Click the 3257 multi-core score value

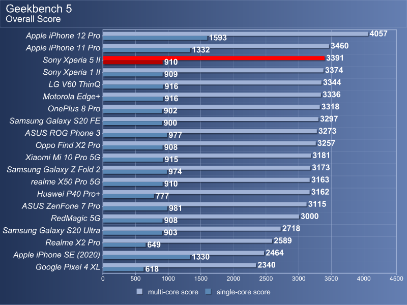pyautogui.click(x=326, y=143)
